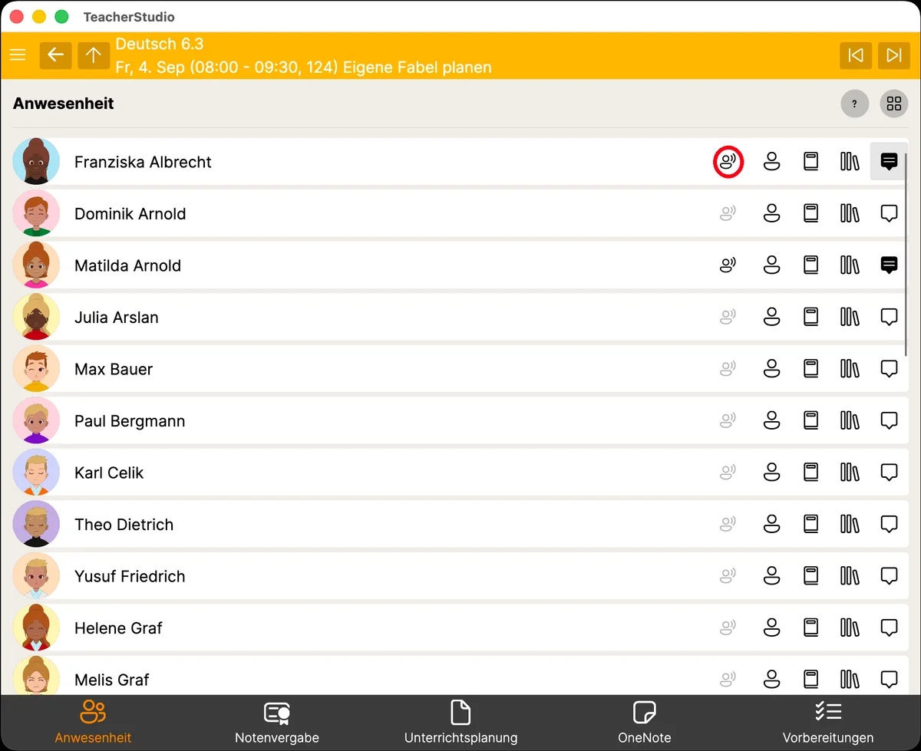Toggle oral participation icon for Dominik Arnold
The image size is (921, 751).
pyautogui.click(x=728, y=214)
